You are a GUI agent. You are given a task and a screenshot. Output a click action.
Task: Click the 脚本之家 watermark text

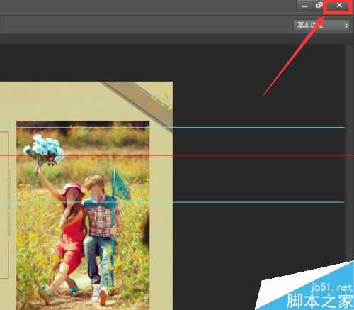point(320,301)
